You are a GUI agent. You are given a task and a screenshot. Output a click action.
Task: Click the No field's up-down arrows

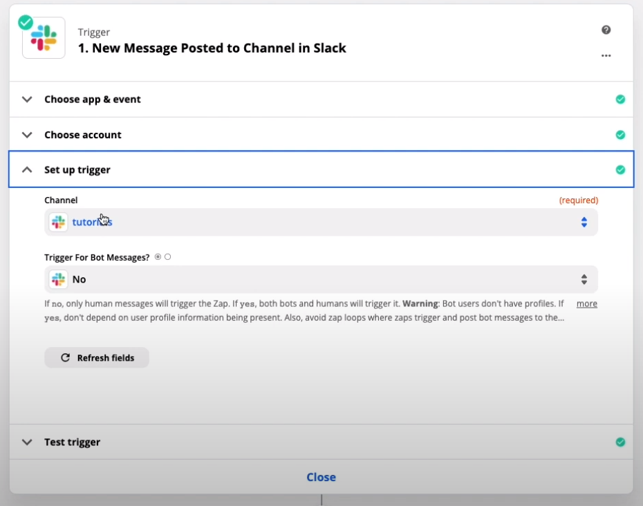click(584, 280)
